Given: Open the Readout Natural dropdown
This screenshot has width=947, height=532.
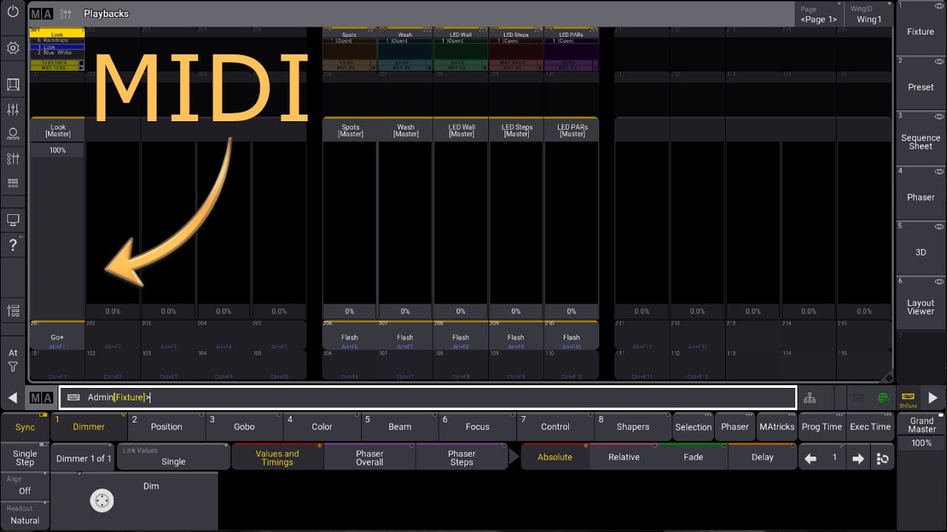Looking at the screenshot, I should tap(24, 515).
